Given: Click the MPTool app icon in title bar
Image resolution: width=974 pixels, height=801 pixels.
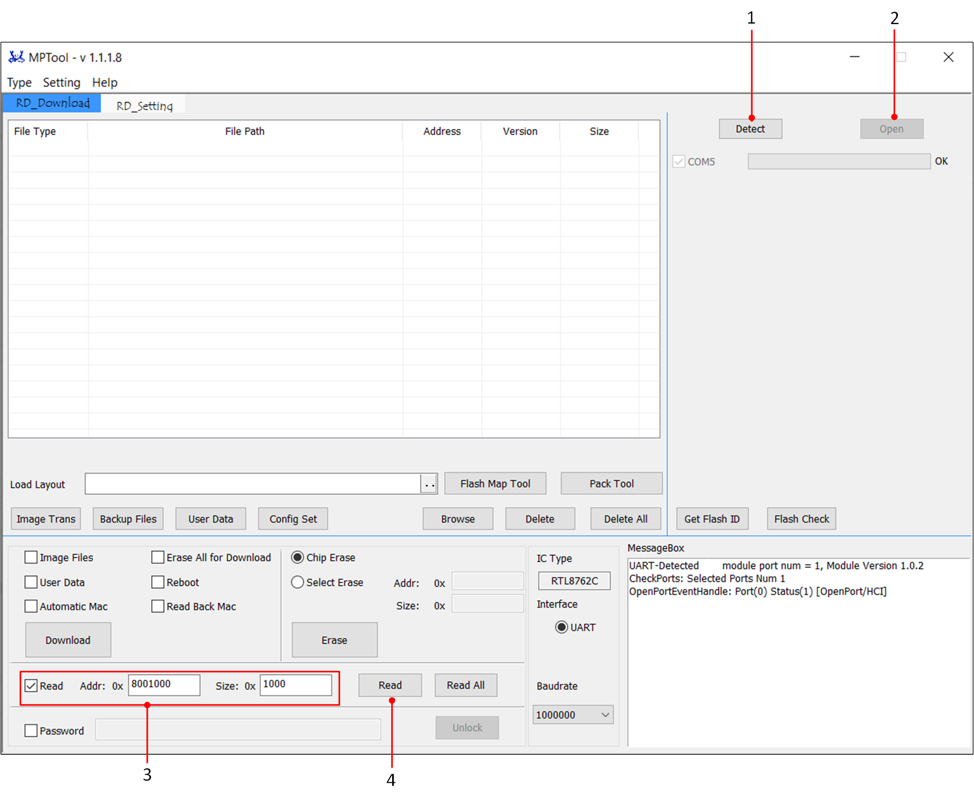Looking at the screenshot, I should coord(16,57).
